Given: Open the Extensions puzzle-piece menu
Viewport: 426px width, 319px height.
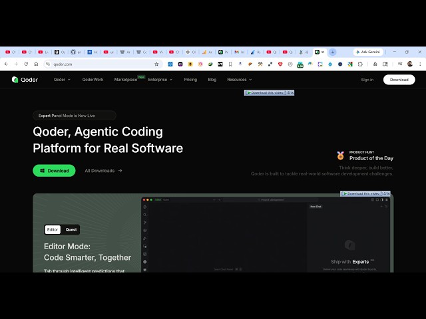Looking at the screenshot, I should pyautogui.click(x=360, y=64).
